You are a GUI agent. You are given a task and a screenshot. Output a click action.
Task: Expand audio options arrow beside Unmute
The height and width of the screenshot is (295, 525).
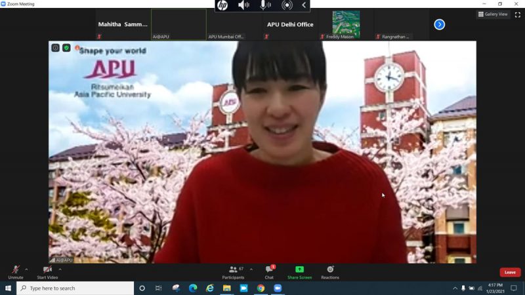coord(26,269)
